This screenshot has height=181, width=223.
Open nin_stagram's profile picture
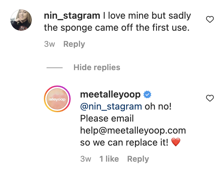pos(21,20)
